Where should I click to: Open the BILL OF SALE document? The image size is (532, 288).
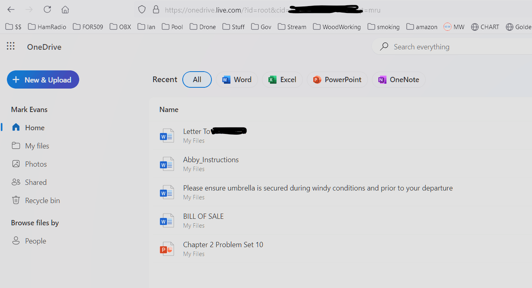pos(203,216)
